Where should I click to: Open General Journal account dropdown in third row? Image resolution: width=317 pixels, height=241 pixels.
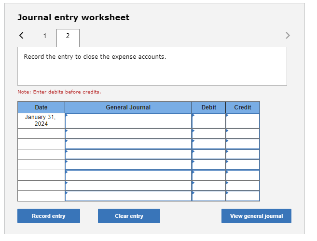click(128, 144)
